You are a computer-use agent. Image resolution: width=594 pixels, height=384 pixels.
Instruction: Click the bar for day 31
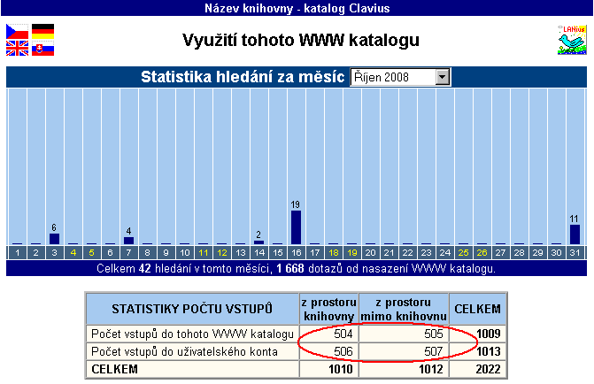click(x=575, y=234)
